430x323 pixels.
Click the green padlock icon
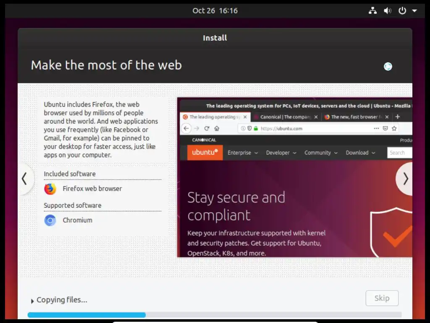[x=256, y=128]
